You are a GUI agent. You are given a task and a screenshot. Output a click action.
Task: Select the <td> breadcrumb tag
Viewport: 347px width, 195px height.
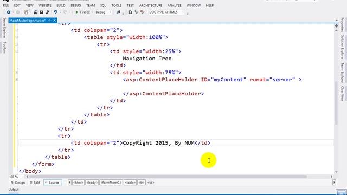click(x=151, y=183)
